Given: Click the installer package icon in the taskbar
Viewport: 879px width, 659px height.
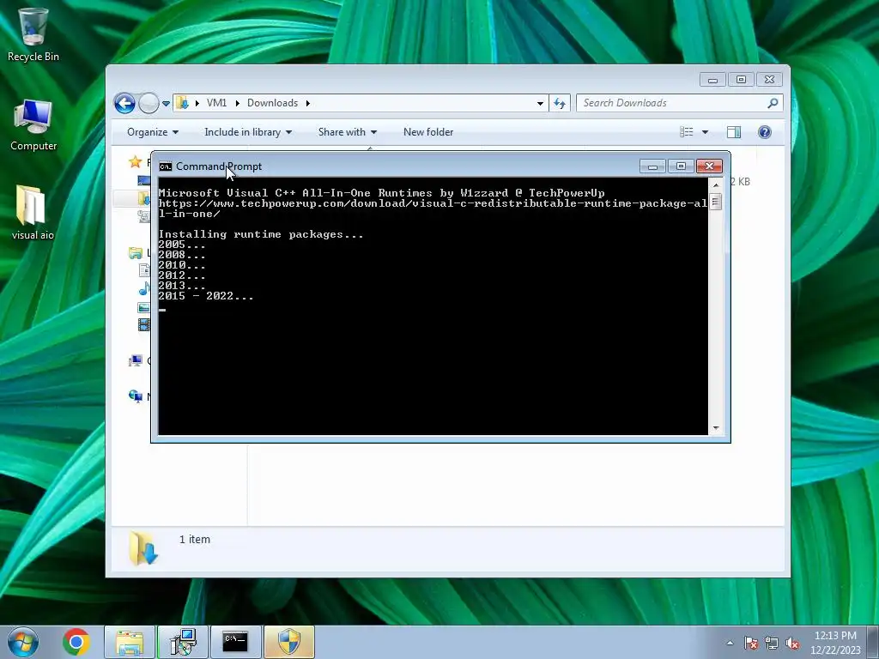Looking at the screenshot, I should [183, 642].
